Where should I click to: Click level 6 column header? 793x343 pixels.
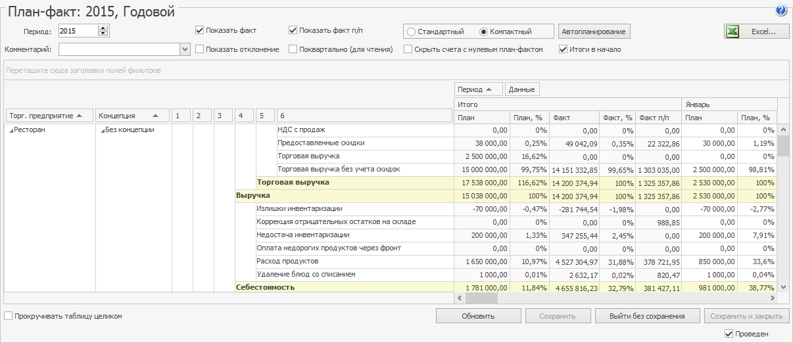tap(364, 116)
